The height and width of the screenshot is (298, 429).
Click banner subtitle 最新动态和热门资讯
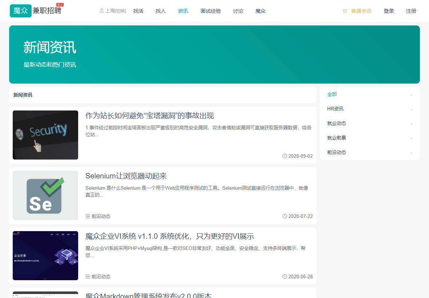(50, 65)
